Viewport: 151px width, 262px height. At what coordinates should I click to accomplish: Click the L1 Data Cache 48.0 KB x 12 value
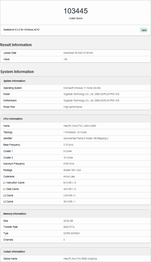tap(70, 189)
